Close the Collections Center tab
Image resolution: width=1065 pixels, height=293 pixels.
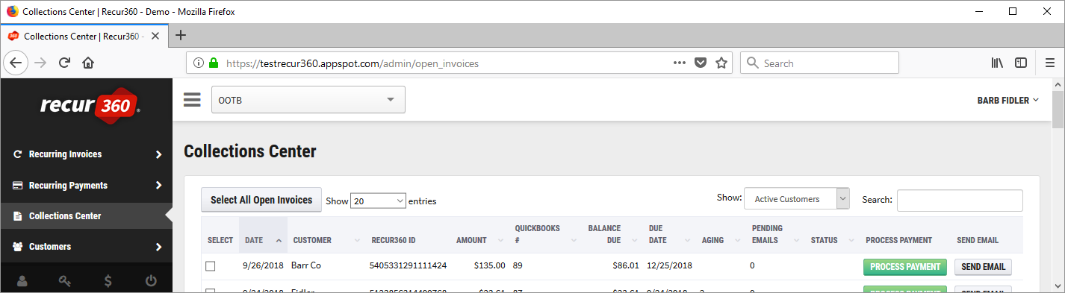click(155, 36)
